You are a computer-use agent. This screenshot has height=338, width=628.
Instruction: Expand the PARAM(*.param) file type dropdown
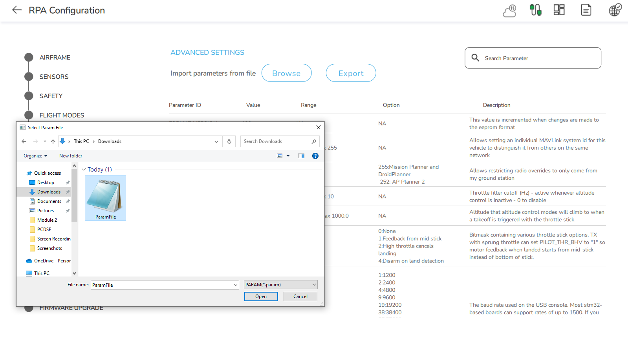click(x=280, y=285)
